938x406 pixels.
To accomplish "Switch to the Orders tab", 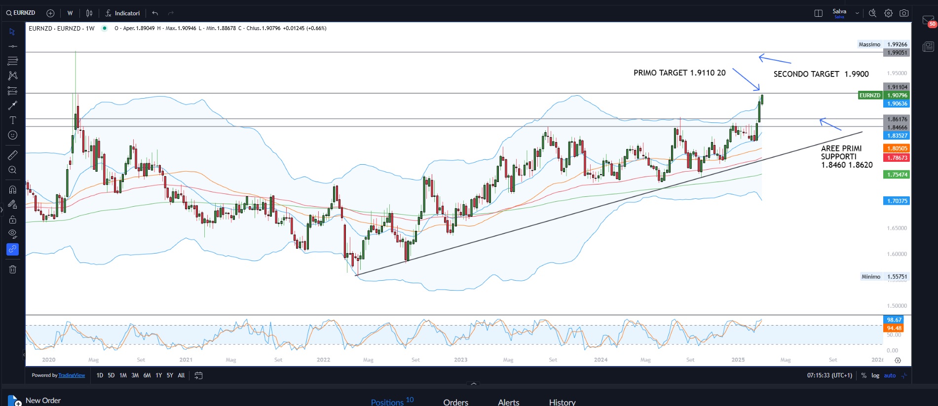I will click(455, 402).
